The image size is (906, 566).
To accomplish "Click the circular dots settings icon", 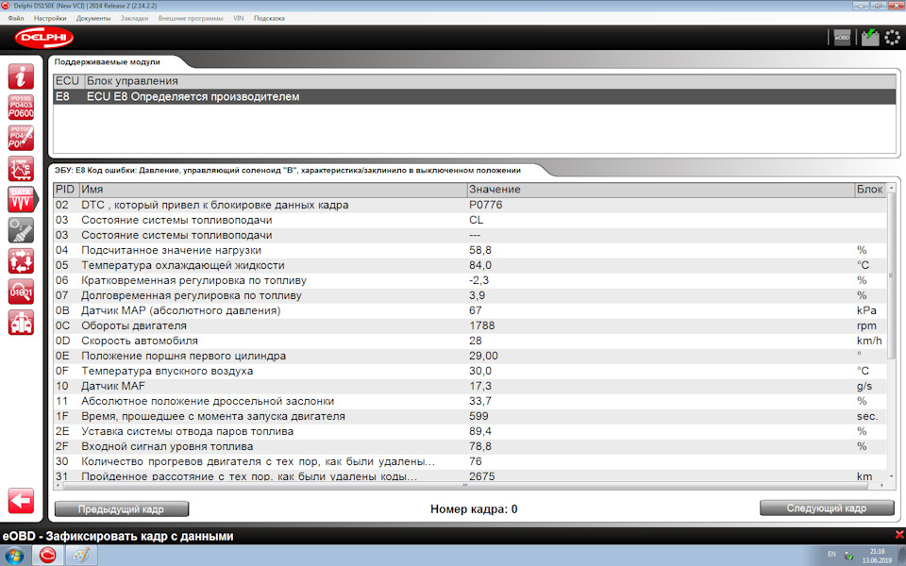I will point(892,38).
